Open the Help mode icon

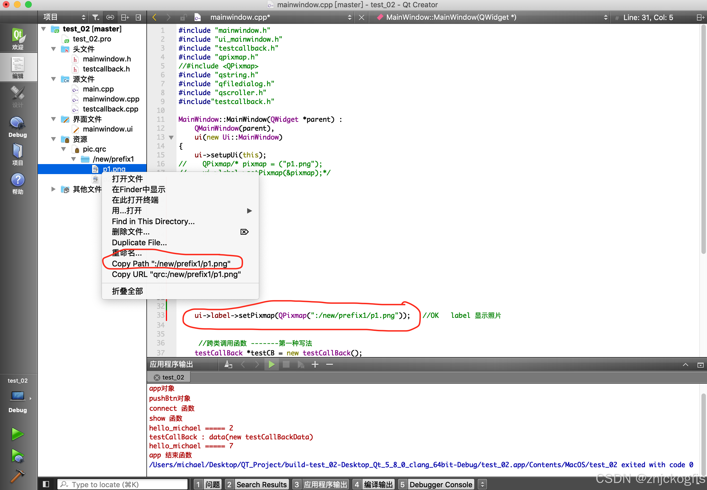coord(18,183)
